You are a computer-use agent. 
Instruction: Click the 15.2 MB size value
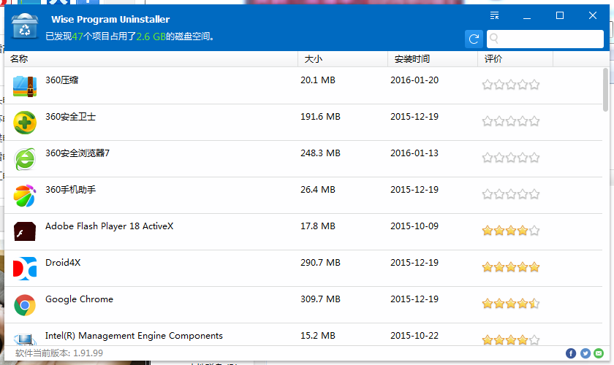317,336
